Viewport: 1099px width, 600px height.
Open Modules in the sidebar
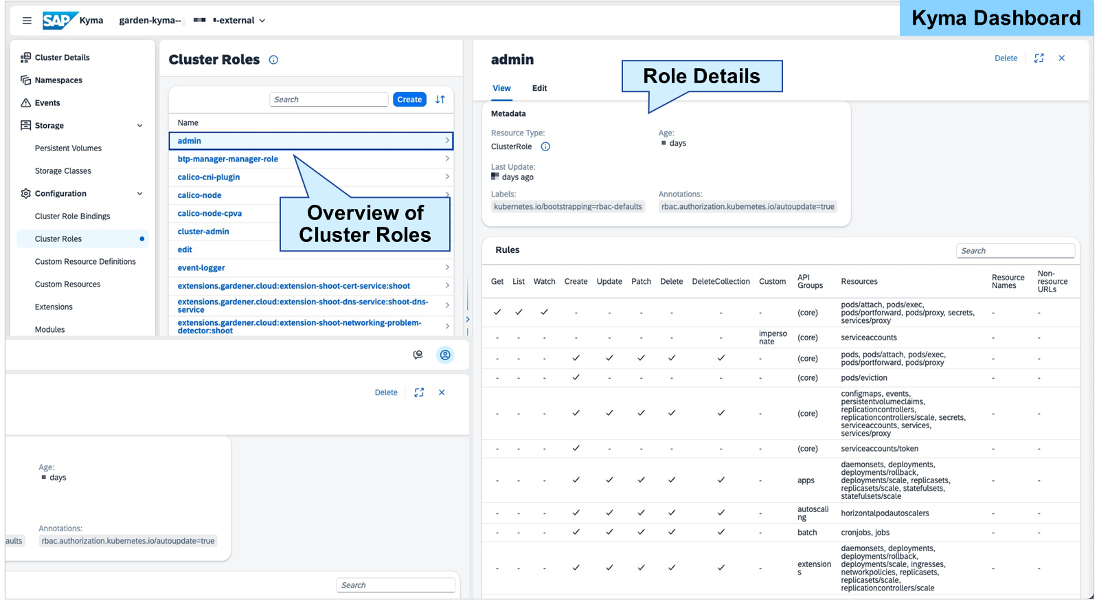(x=50, y=330)
